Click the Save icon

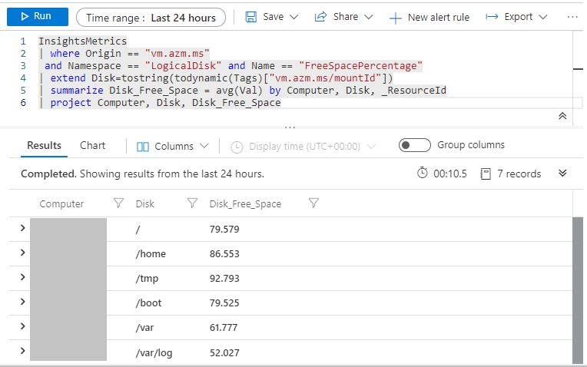click(x=250, y=17)
